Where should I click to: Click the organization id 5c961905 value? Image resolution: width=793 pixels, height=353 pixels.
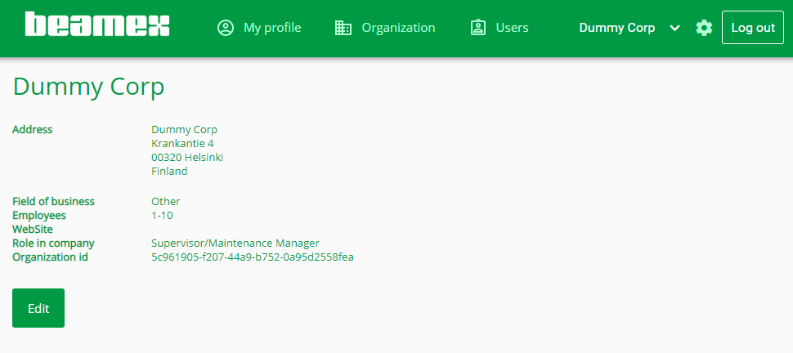pos(253,257)
